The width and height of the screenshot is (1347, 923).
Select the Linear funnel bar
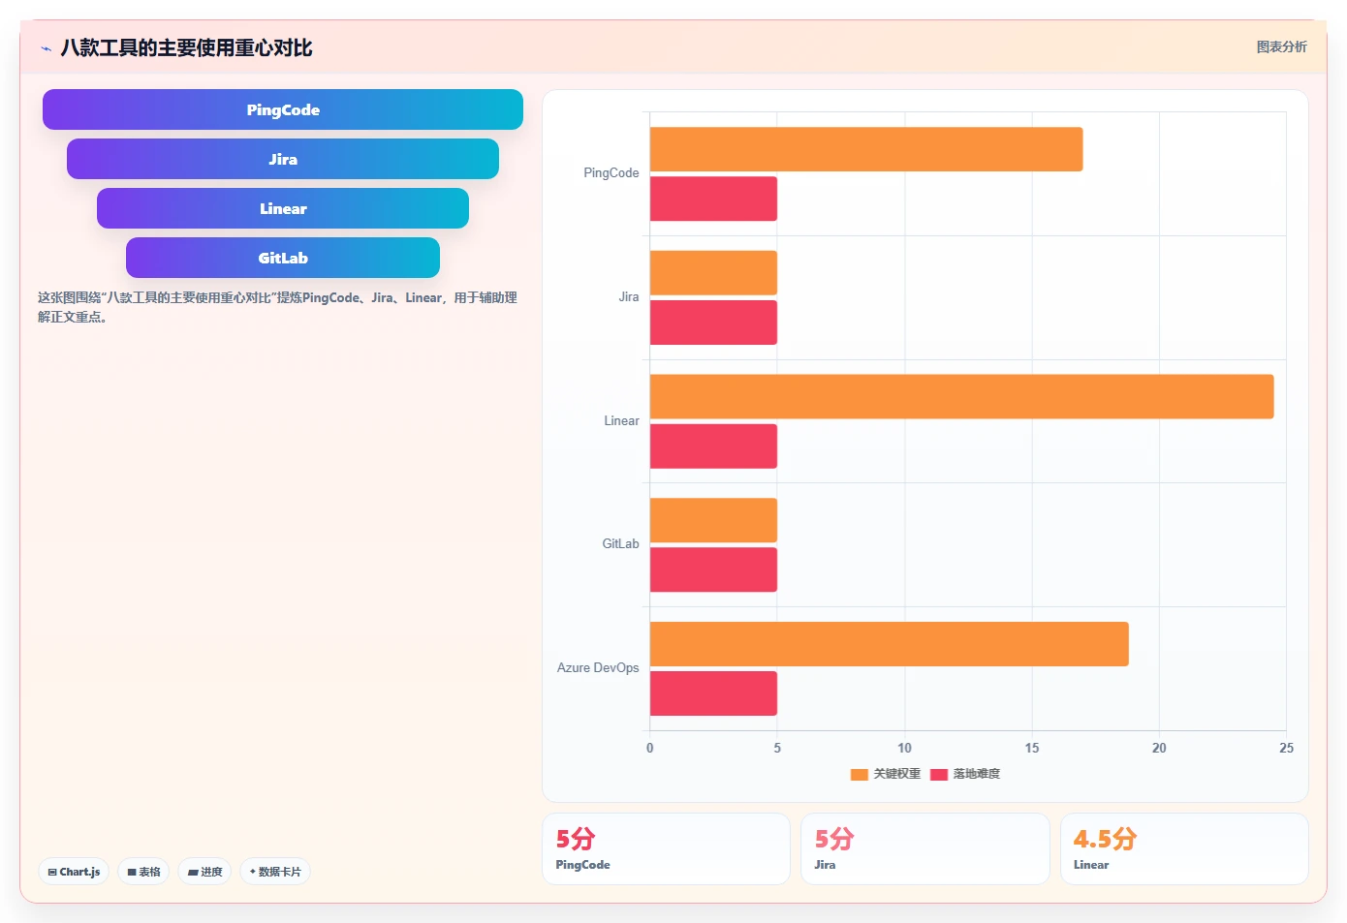coord(283,208)
